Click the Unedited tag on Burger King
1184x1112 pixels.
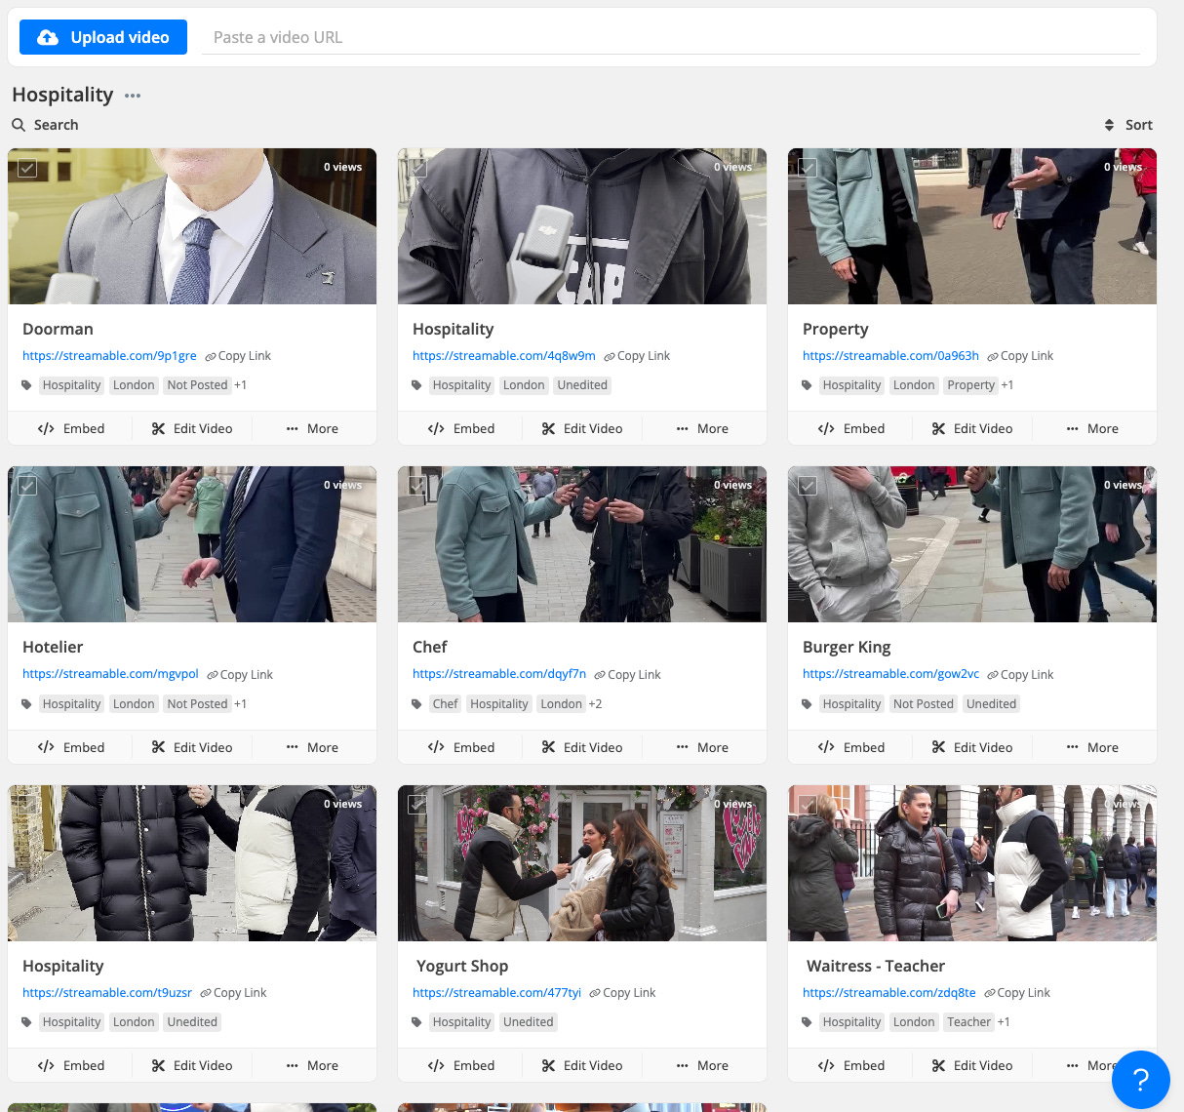[x=991, y=704]
